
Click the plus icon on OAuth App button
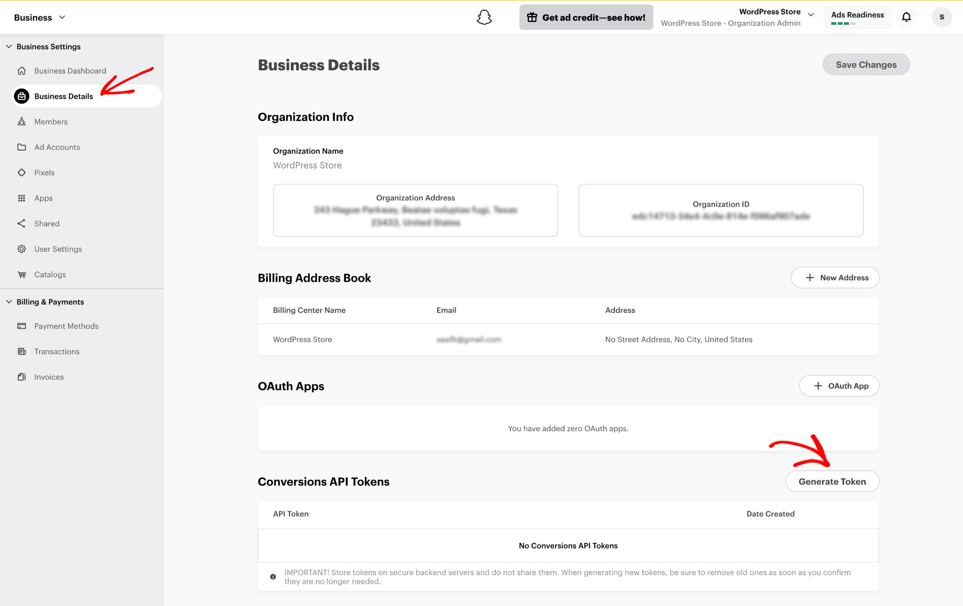(818, 386)
